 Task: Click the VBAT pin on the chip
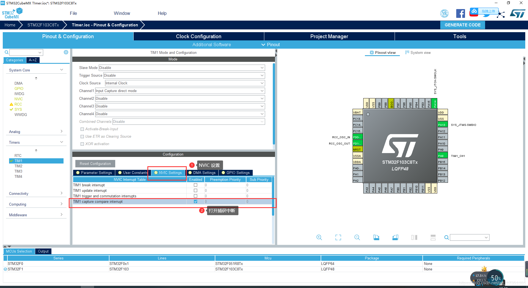click(x=358, y=112)
